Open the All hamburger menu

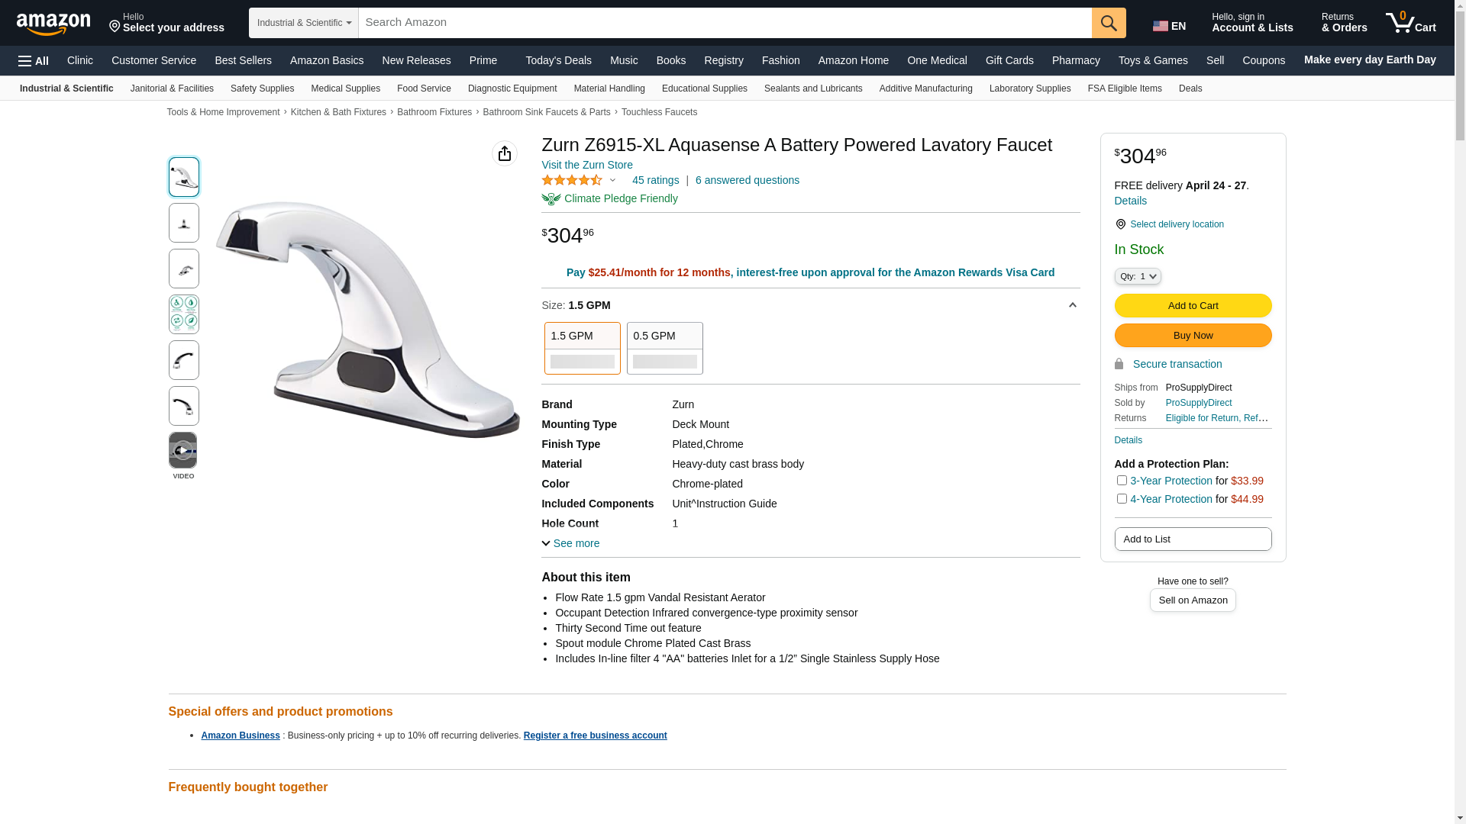click(34, 61)
